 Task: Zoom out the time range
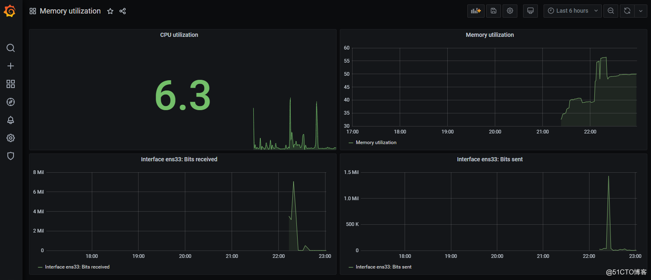coord(611,11)
